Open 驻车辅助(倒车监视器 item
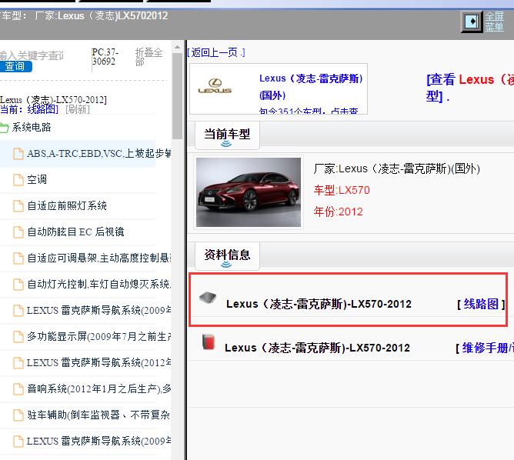Screen dimensions: 514x460 [x=99, y=415]
